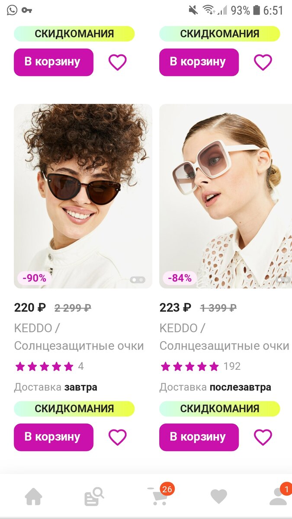Open the 192 reviews star rating
The width and height of the screenshot is (292, 519).
click(x=200, y=367)
